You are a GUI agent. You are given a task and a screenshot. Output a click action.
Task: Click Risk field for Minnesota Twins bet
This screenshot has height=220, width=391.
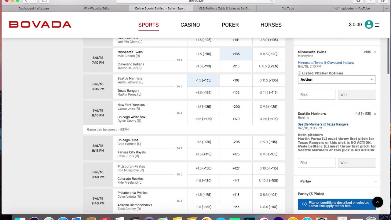[317, 95]
